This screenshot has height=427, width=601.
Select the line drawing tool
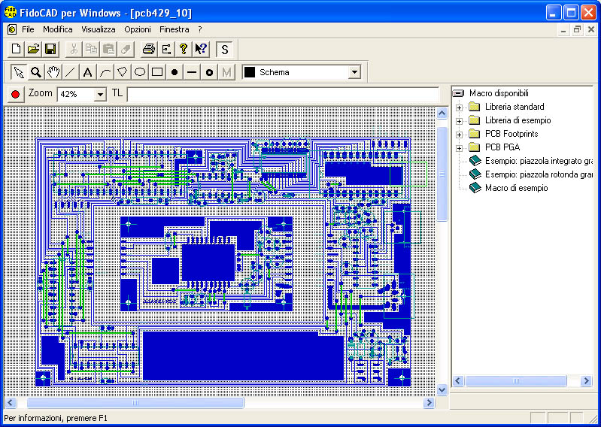[71, 72]
